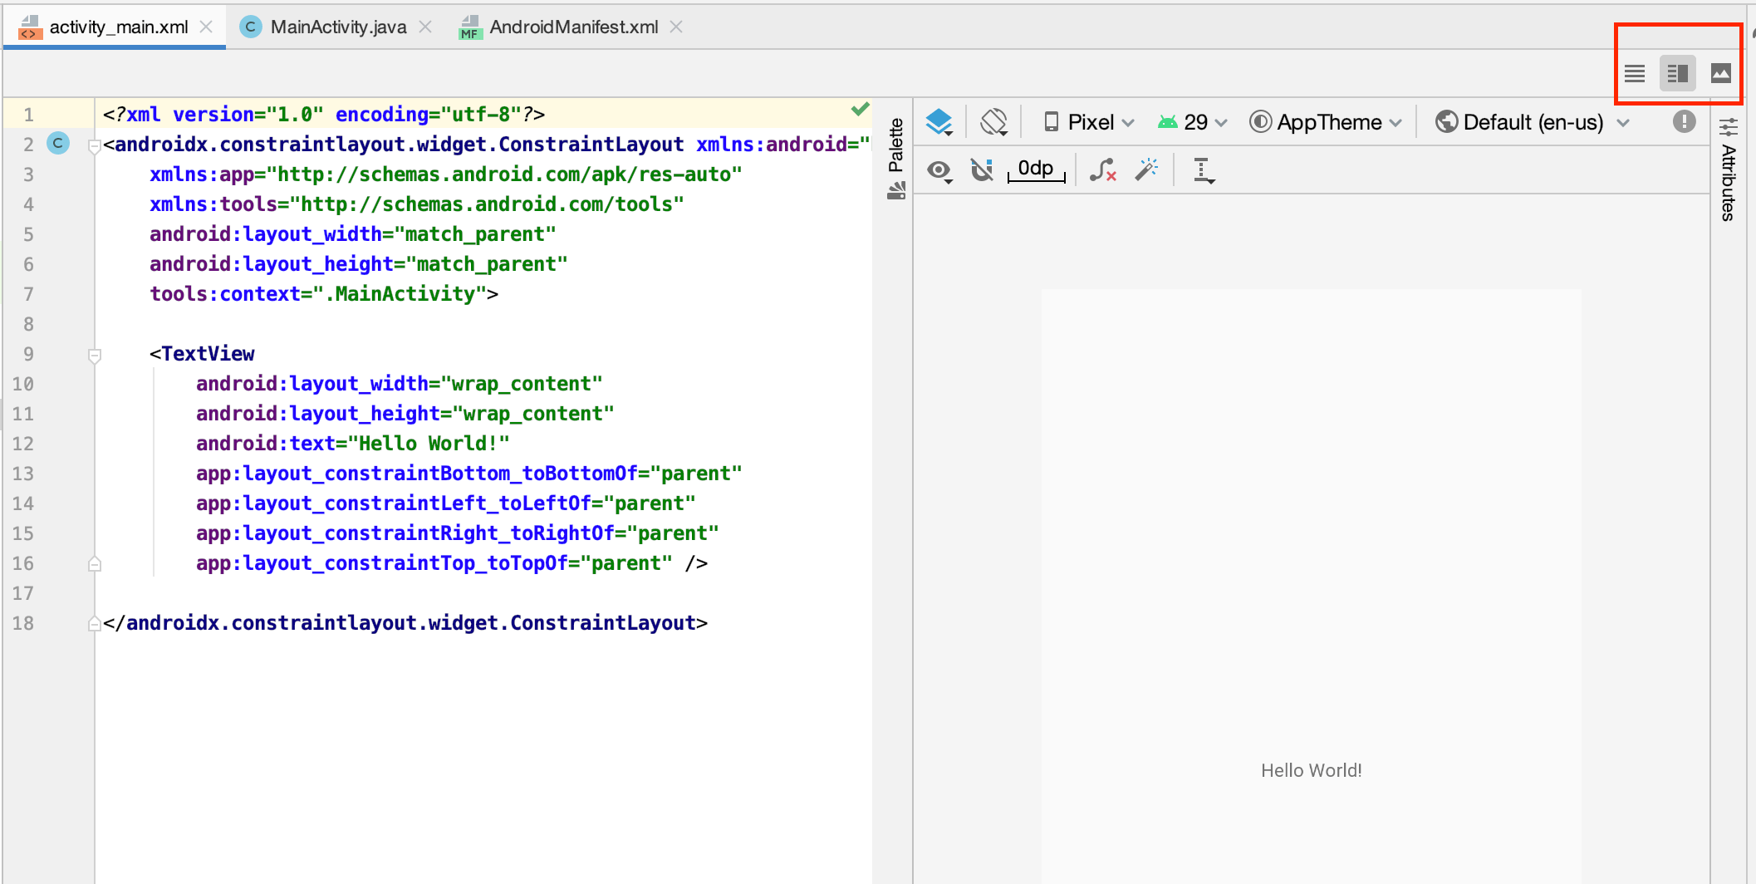Screen dimensions: 1756x884
Task: Click the orientation rotate icon
Action: coord(993,121)
